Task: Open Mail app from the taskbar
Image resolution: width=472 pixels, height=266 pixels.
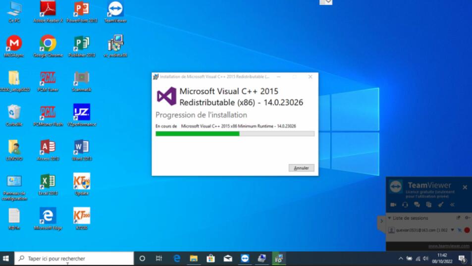Action: click(228, 259)
